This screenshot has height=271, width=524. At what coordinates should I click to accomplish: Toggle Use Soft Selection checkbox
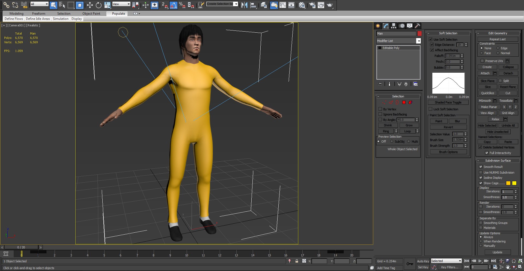click(430, 39)
